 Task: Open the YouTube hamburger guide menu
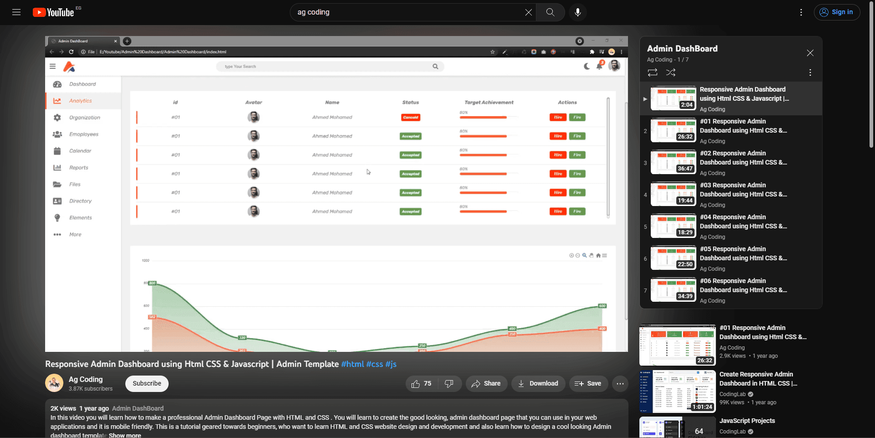click(x=16, y=12)
